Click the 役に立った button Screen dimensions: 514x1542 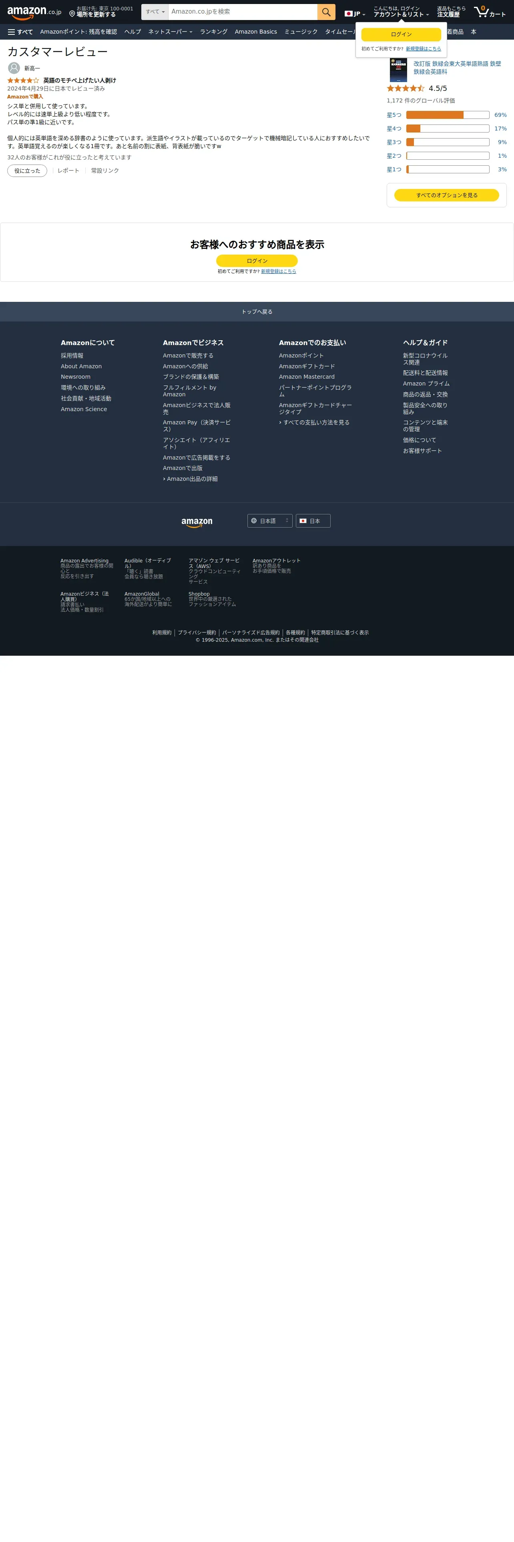27,171
